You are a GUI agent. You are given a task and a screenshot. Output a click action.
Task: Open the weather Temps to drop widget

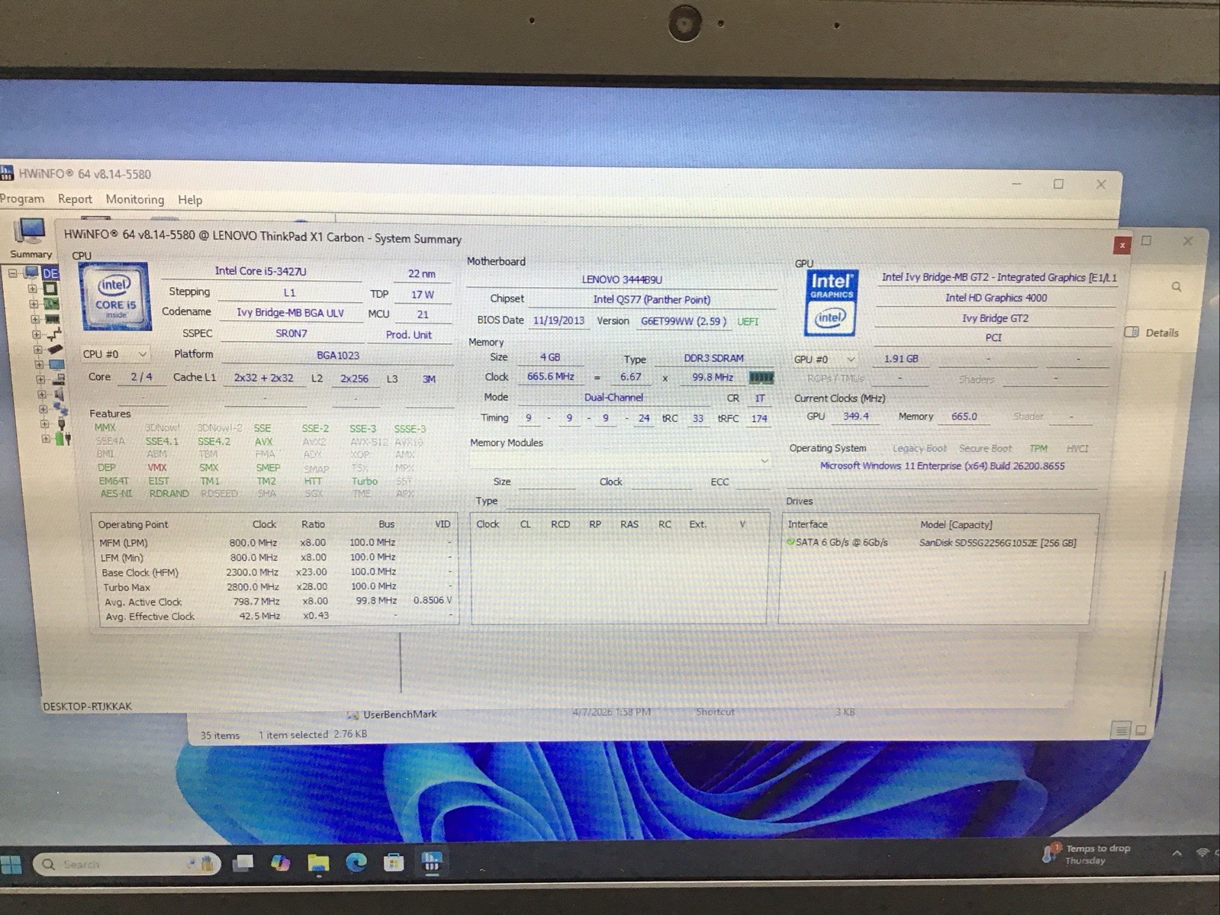tap(1087, 853)
